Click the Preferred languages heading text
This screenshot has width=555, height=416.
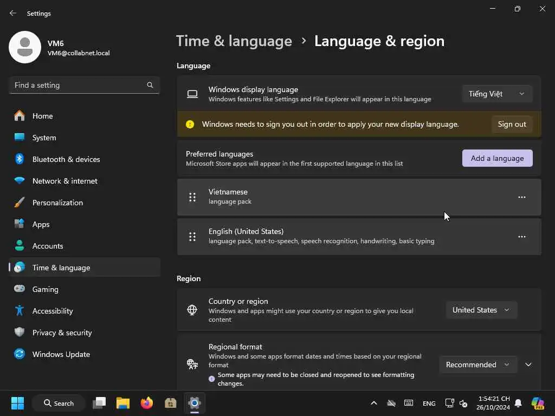[220, 154]
